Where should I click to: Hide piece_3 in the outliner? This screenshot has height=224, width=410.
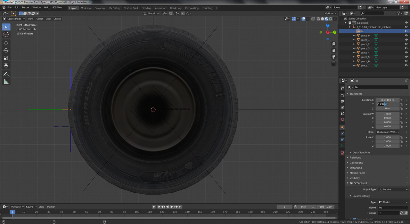tap(406, 48)
